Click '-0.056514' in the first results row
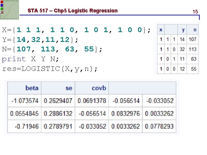 [x=126, y=101]
